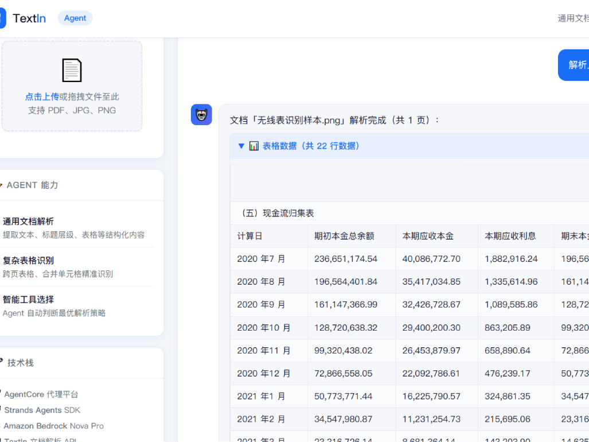The width and height of the screenshot is (589, 442).
Task: Click the 点击上传 link
Action: (x=42, y=96)
